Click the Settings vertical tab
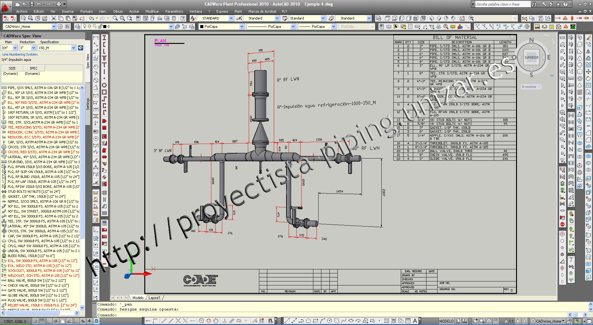Screen dimensions: 593x325 point(88,104)
